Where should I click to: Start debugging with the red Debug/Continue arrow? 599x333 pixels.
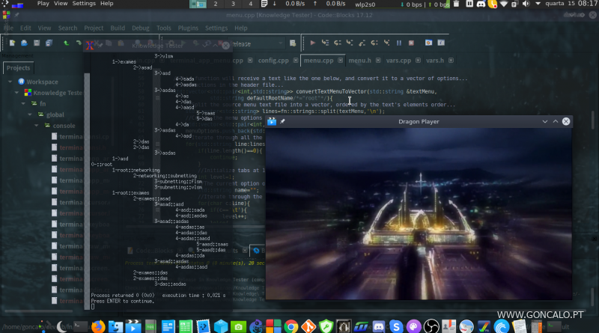pos(312,43)
